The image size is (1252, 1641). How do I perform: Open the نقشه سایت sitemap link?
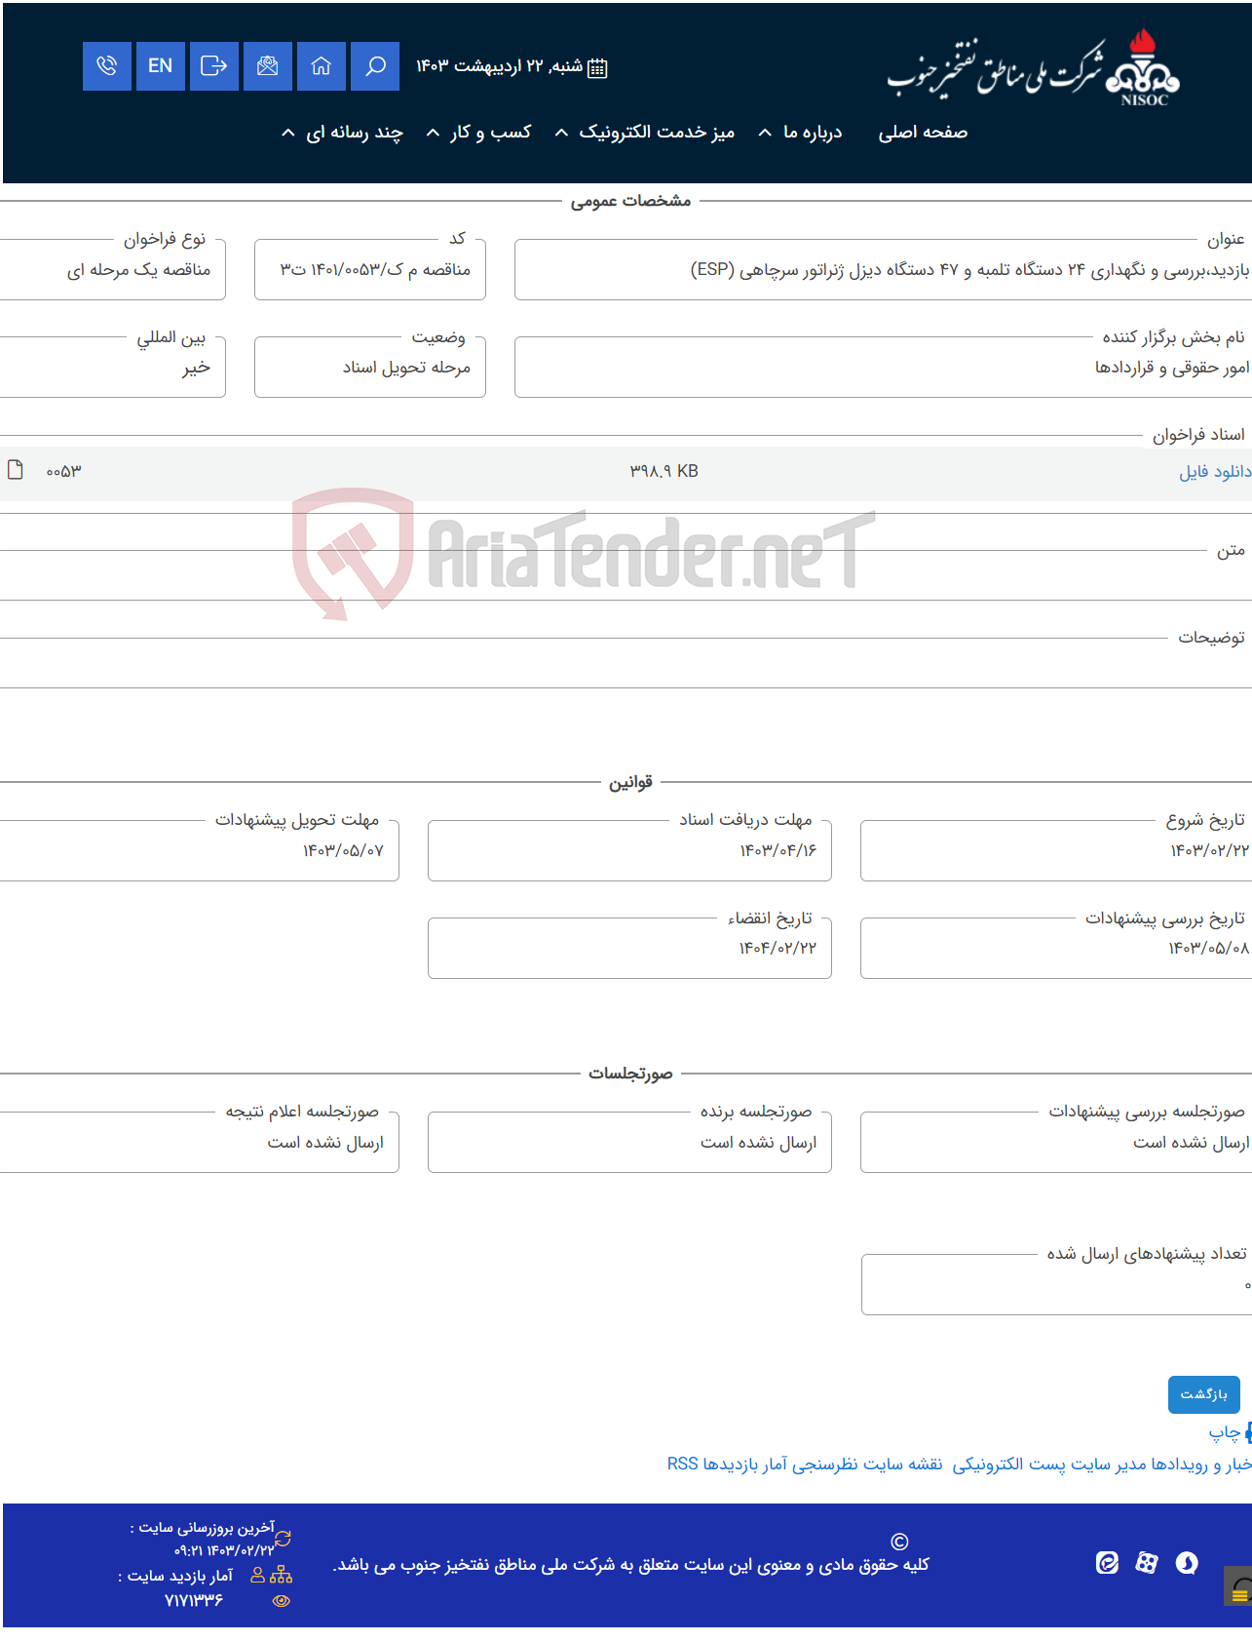point(902,1465)
